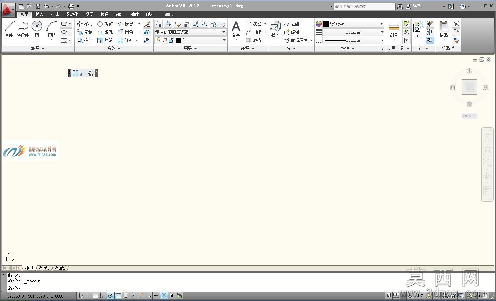This screenshot has height=301, width=496.
Task: Click the 缩放 (Scale) tool
Action: point(105,40)
